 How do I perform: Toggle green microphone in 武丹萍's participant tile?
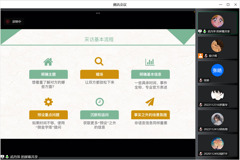(x=205, y=31)
